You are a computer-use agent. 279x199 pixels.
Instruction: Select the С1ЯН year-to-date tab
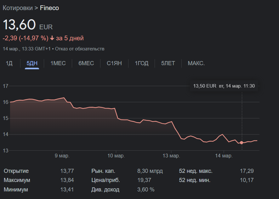(114, 63)
